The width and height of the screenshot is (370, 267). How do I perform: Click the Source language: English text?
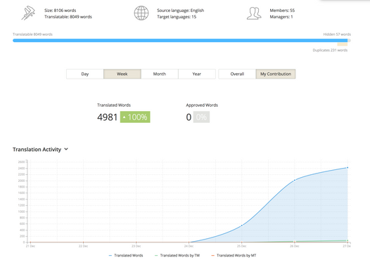click(x=181, y=11)
